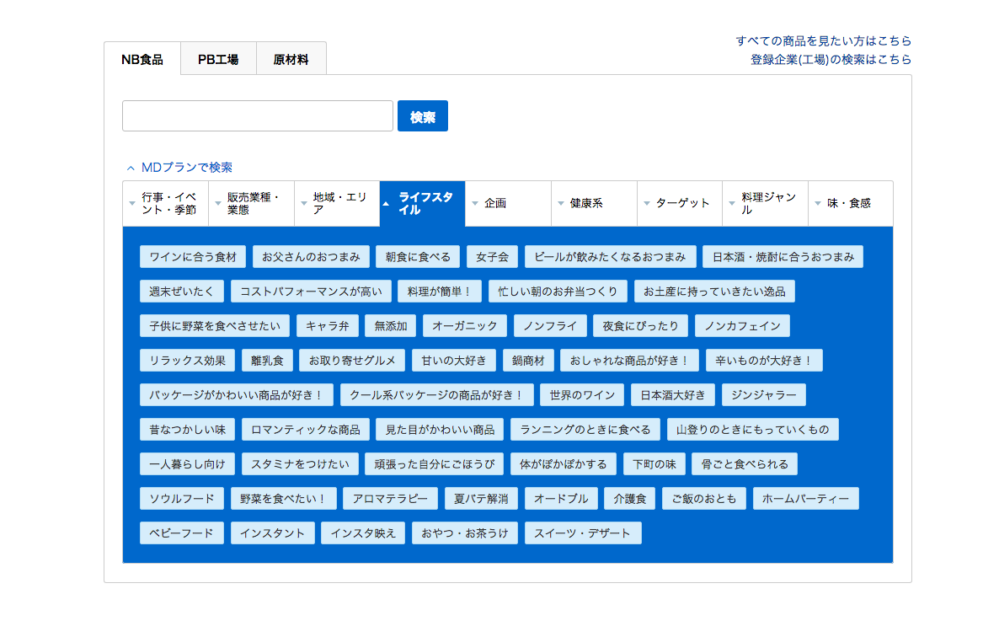The image size is (999, 637).
Task: Pick the 一人暮らし向け tag
Action: (x=187, y=463)
